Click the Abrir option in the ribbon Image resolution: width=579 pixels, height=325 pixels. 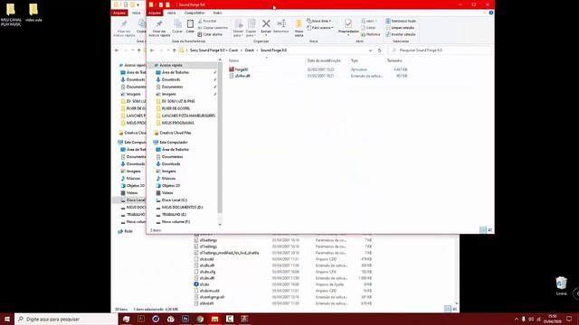point(369,21)
